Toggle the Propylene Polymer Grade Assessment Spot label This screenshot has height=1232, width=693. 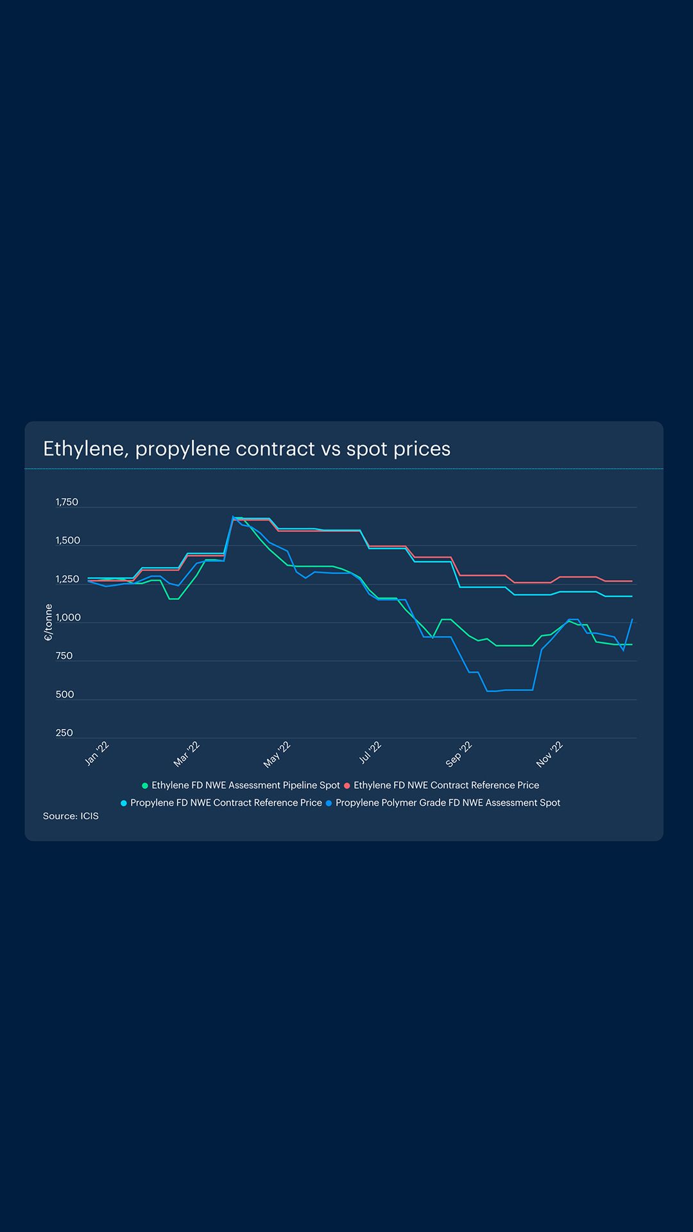[x=448, y=803]
